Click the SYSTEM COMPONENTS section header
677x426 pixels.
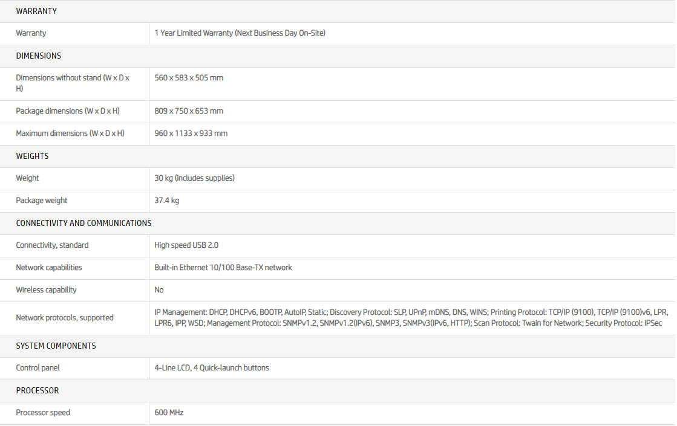56,346
